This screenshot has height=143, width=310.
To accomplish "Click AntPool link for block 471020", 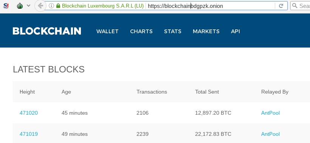I will 270,113.
